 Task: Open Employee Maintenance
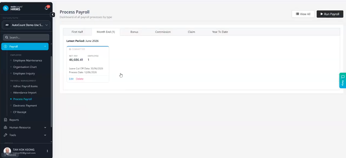coord(28,60)
